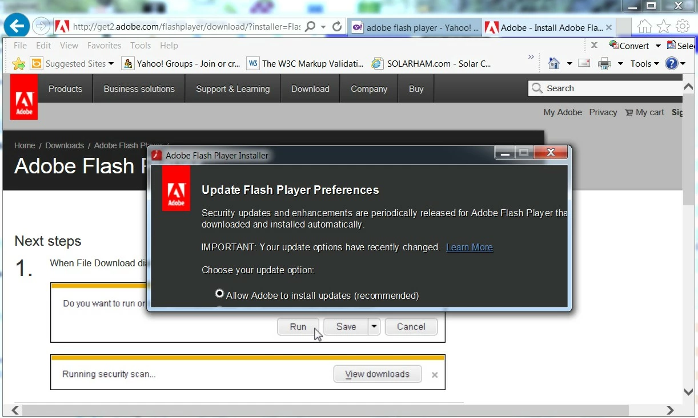
Task: Click the Adobe logo on the webpage
Action: coord(24,97)
